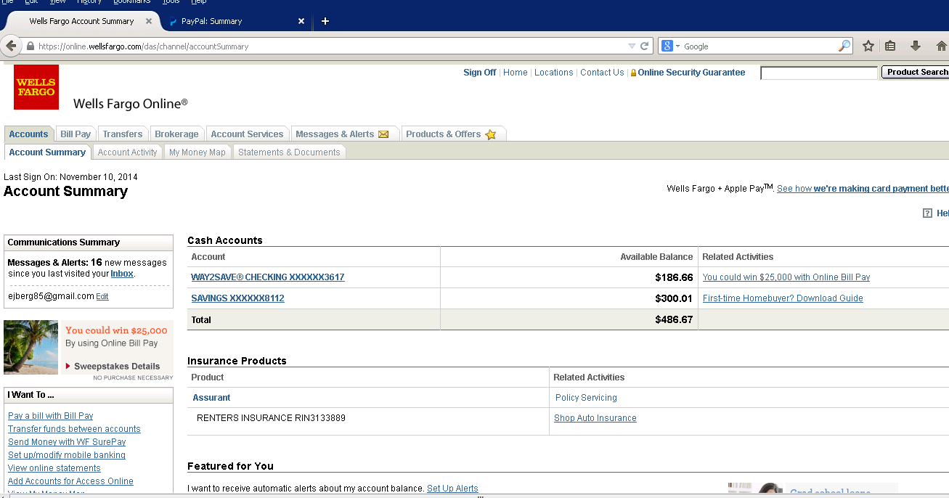Open the Brokerage tab
Screen dimensions: 949x498
[x=176, y=134]
